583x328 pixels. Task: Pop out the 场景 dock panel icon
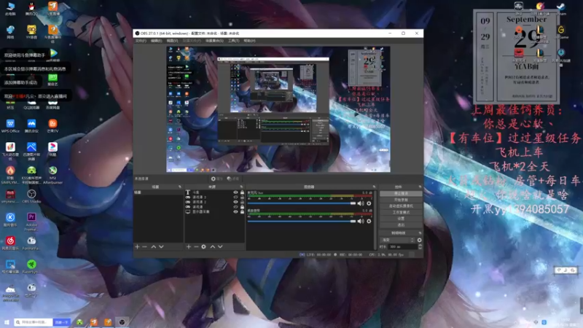pyautogui.click(x=180, y=187)
